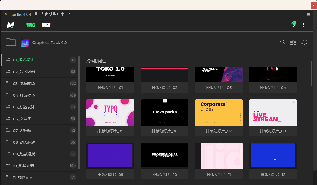
Task: Open the 04_社交媒体 category
Action: coord(24,95)
